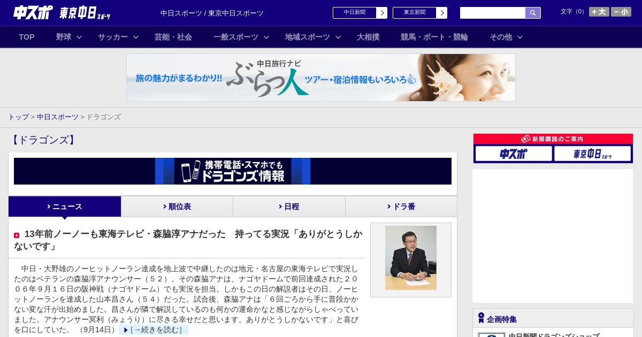Expand the その他 menu

[x=506, y=37]
